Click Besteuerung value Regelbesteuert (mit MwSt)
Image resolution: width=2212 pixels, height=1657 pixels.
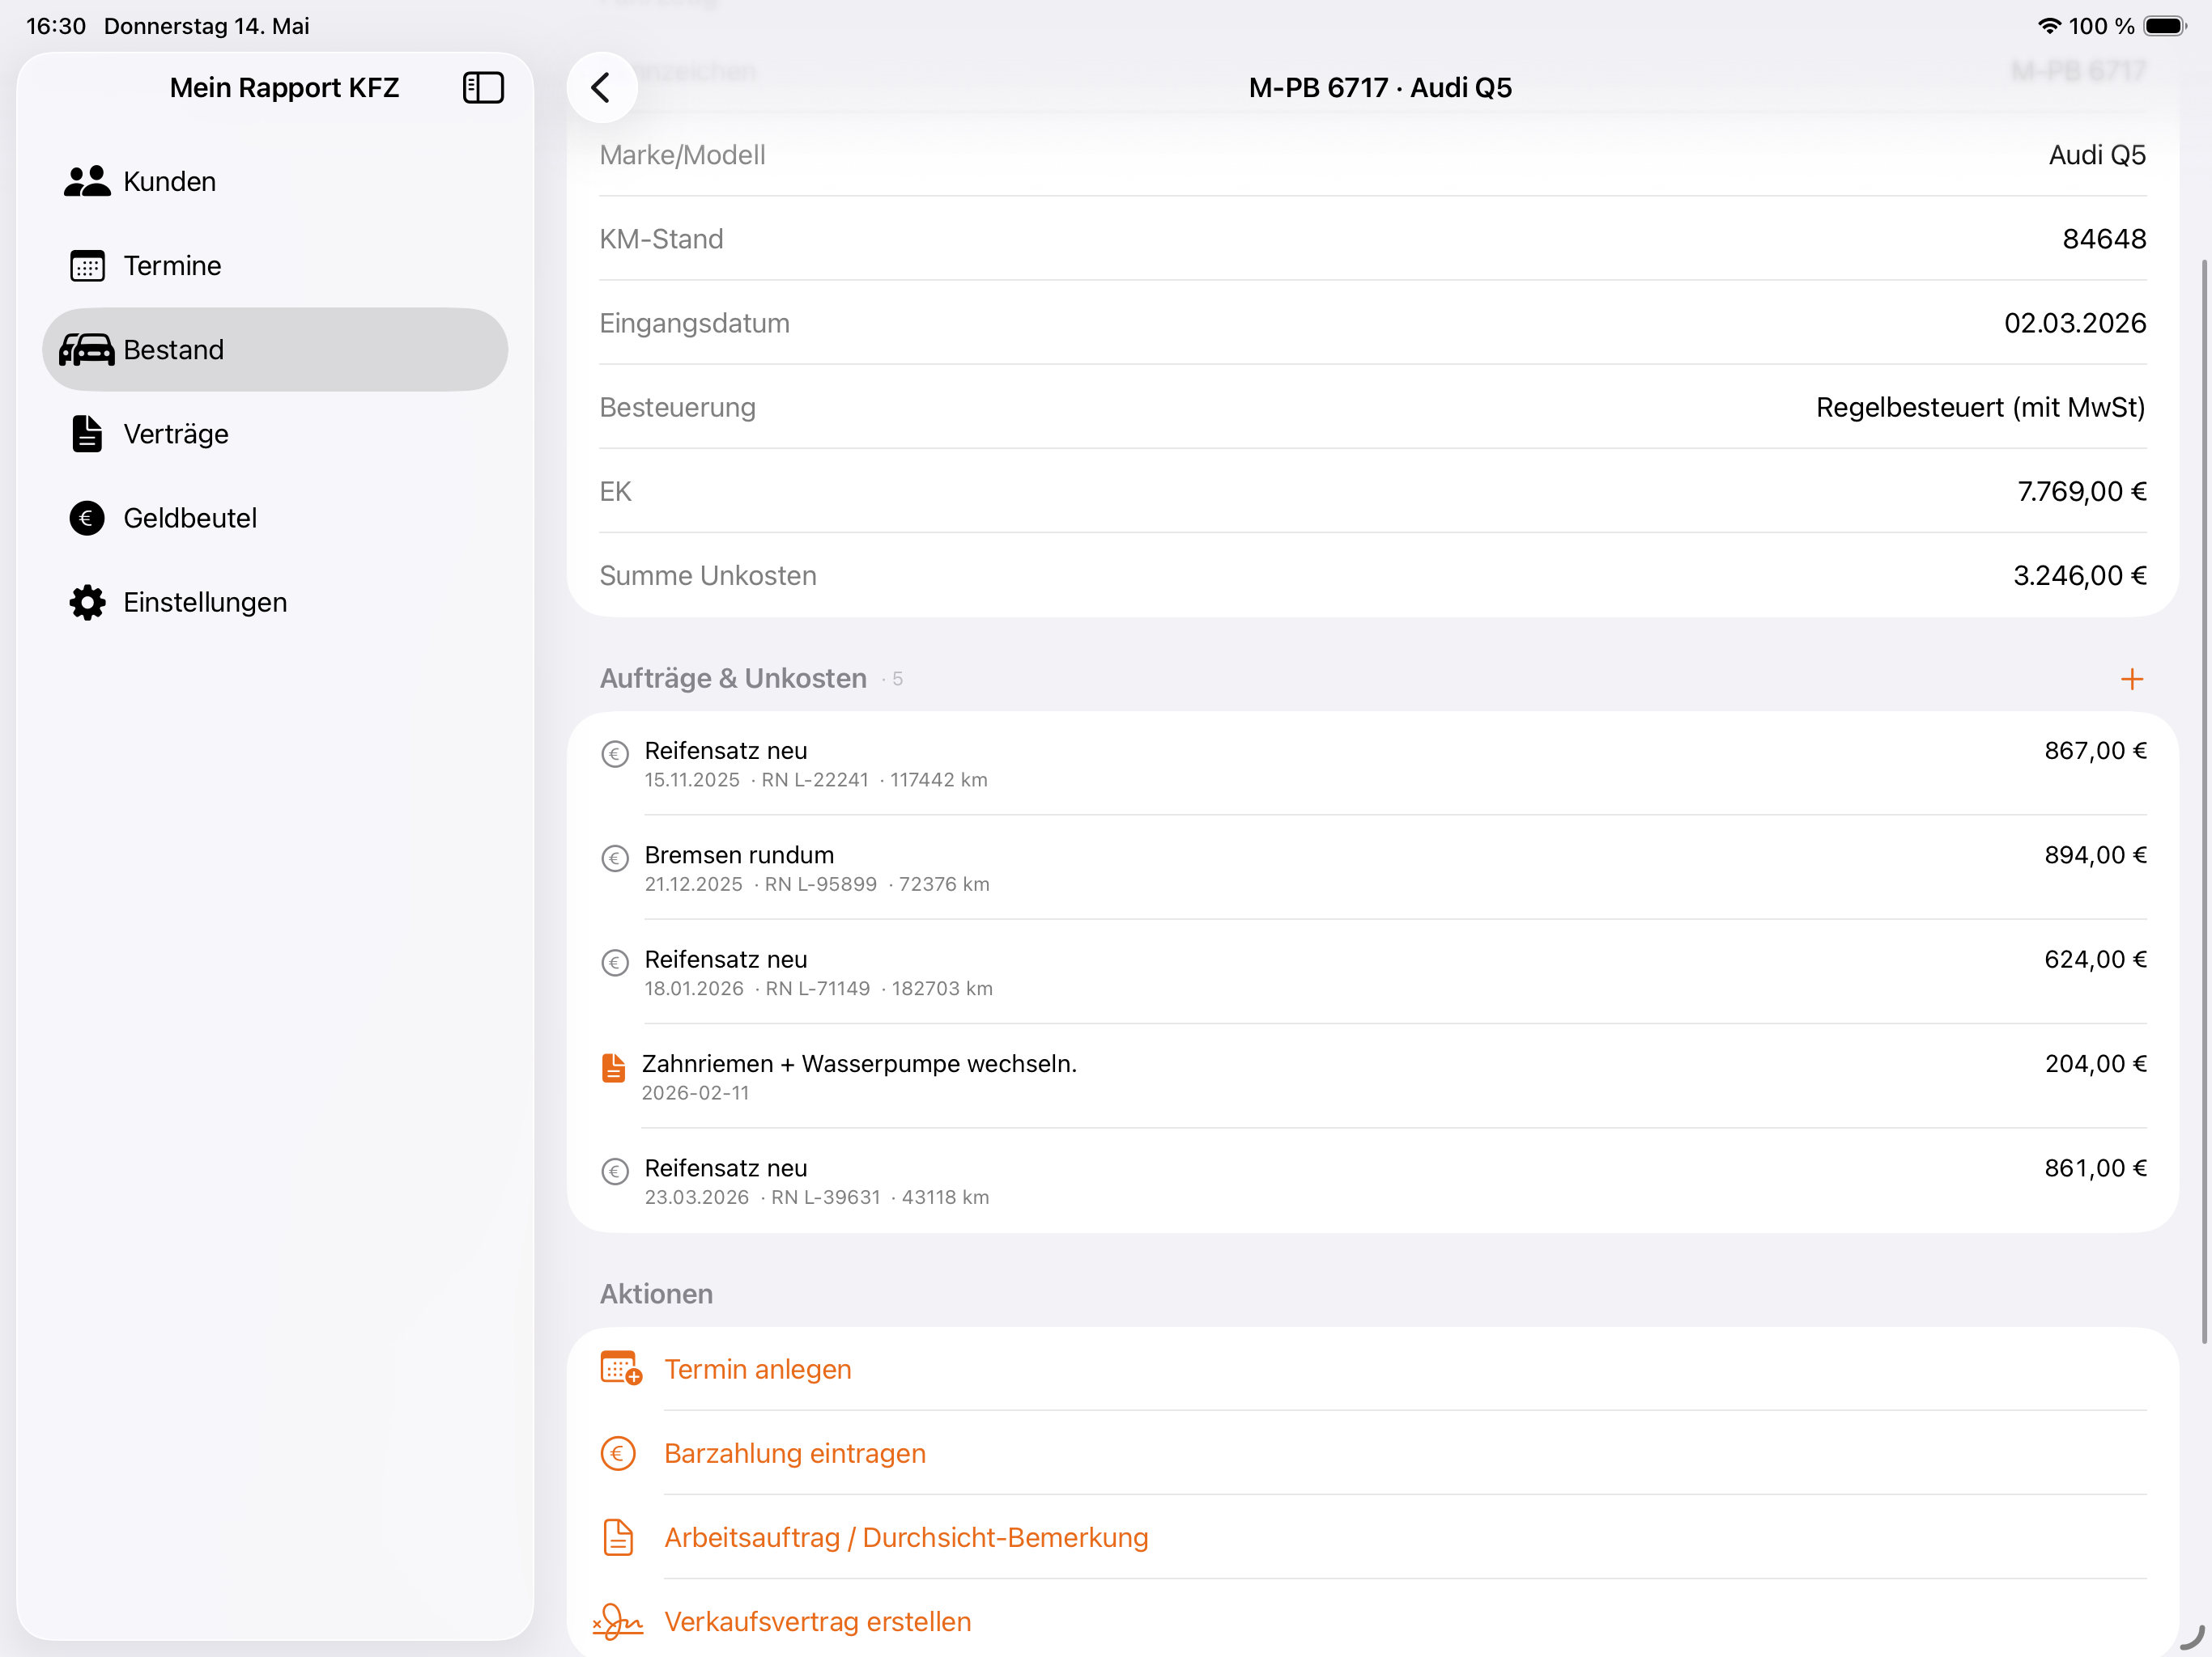tap(1980, 408)
